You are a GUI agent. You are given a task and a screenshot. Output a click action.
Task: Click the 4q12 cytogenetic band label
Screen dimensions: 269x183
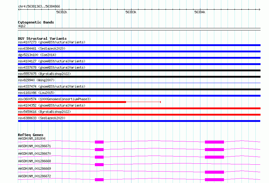coord(22,26)
